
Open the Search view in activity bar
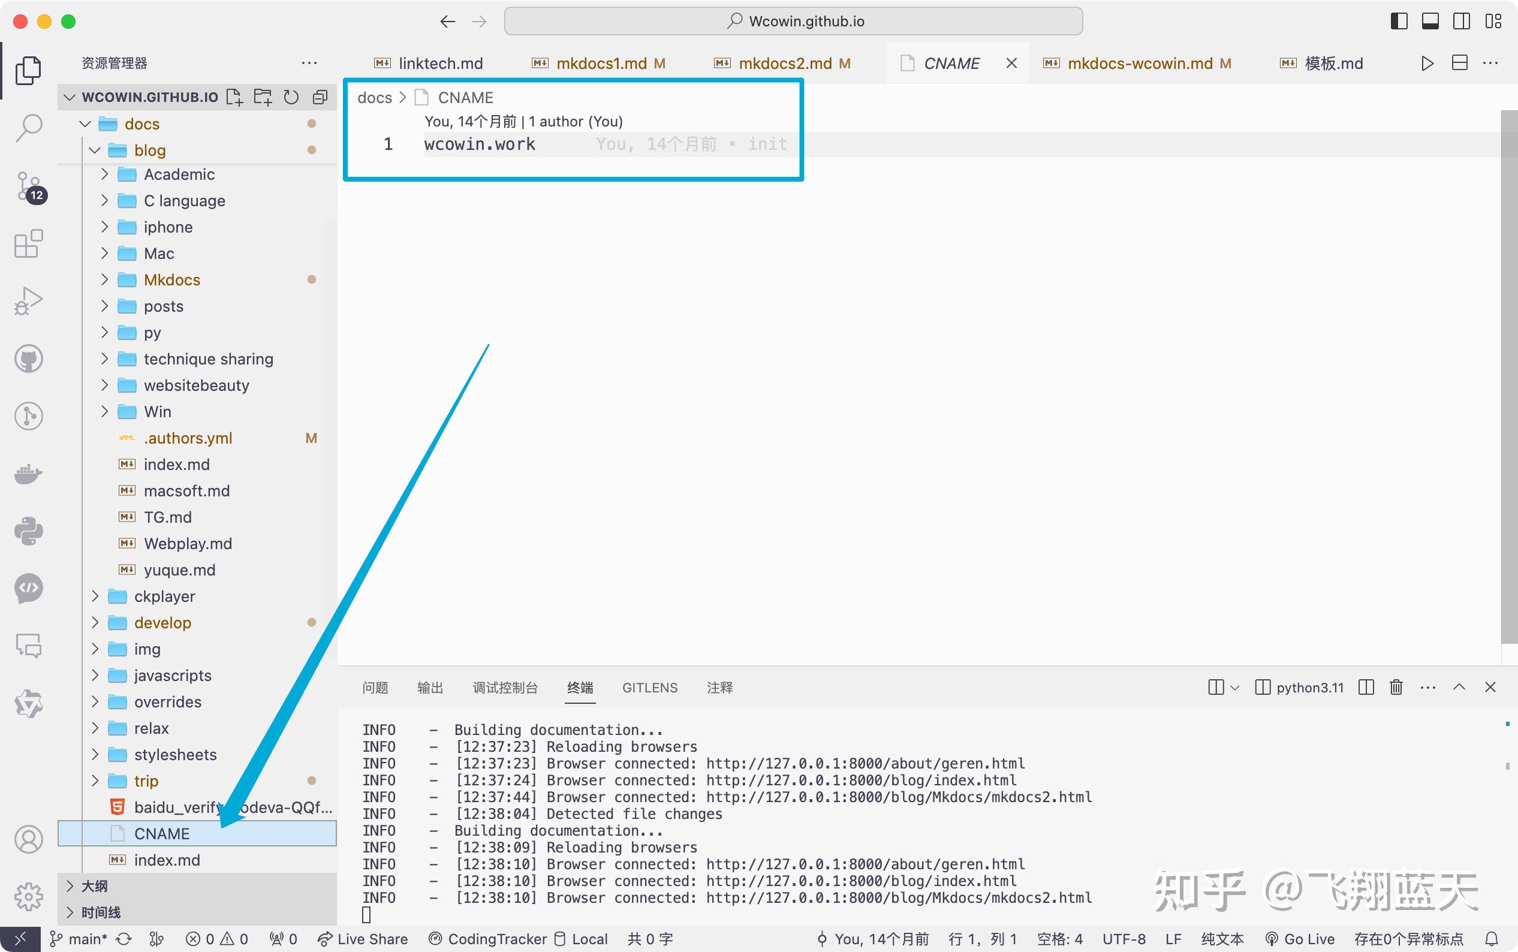pos(28,126)
